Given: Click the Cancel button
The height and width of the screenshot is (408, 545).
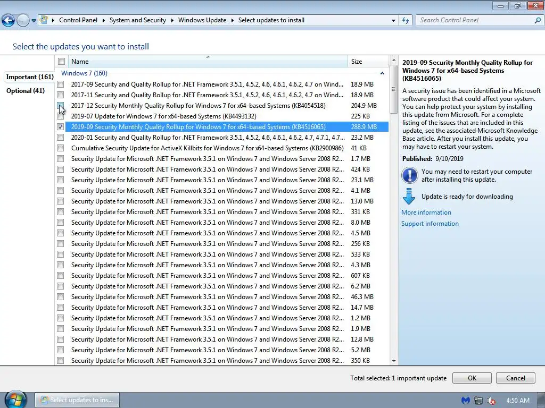Looking at the screenshot, I should (x=515, y=378).
